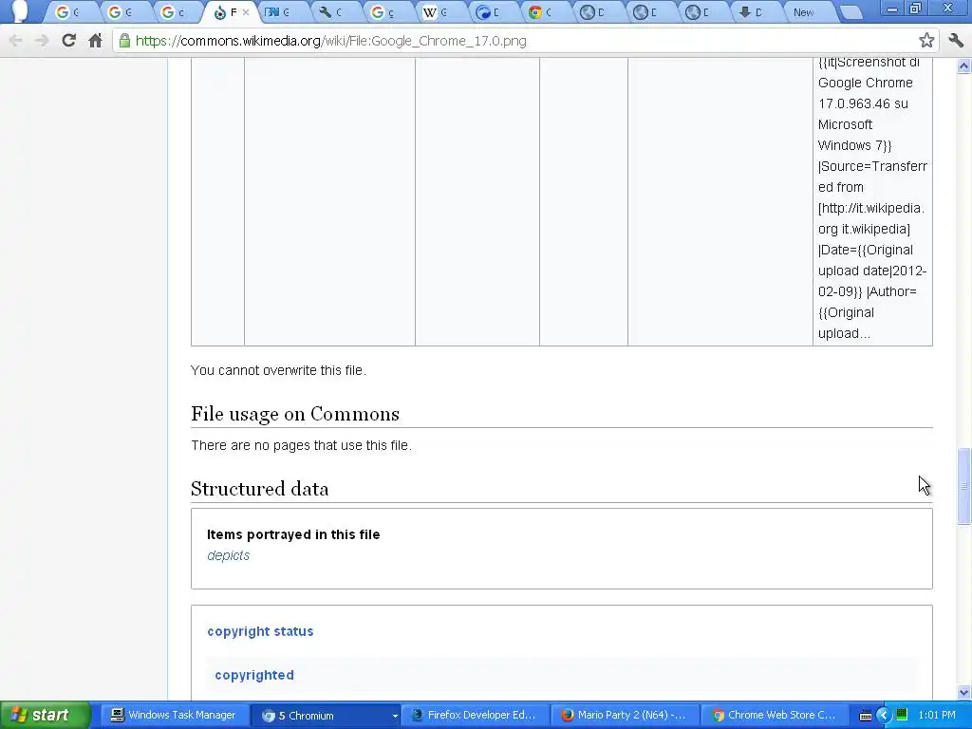Viewport: 972px width, 729px height.
Task: Click the page scrollbar down arrow
Action: (964, 692)
